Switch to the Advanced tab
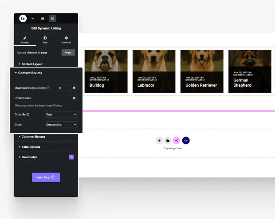The width and height of the screenshot is (275, 219). 66,40
